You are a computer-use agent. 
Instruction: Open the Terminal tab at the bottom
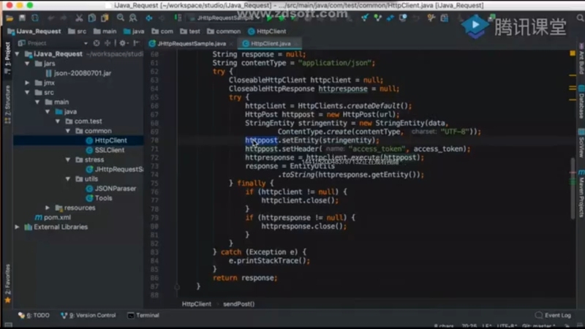[143, 315]
